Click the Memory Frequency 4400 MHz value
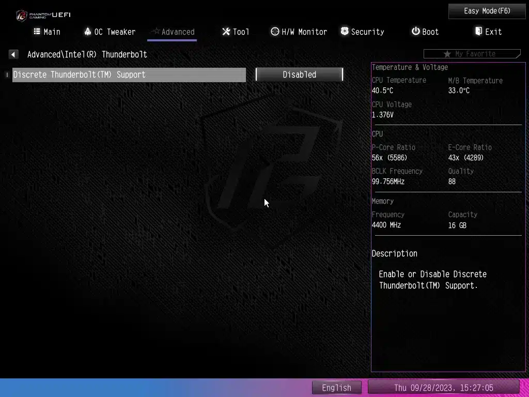The image size is (529, 397). [386, 225]
